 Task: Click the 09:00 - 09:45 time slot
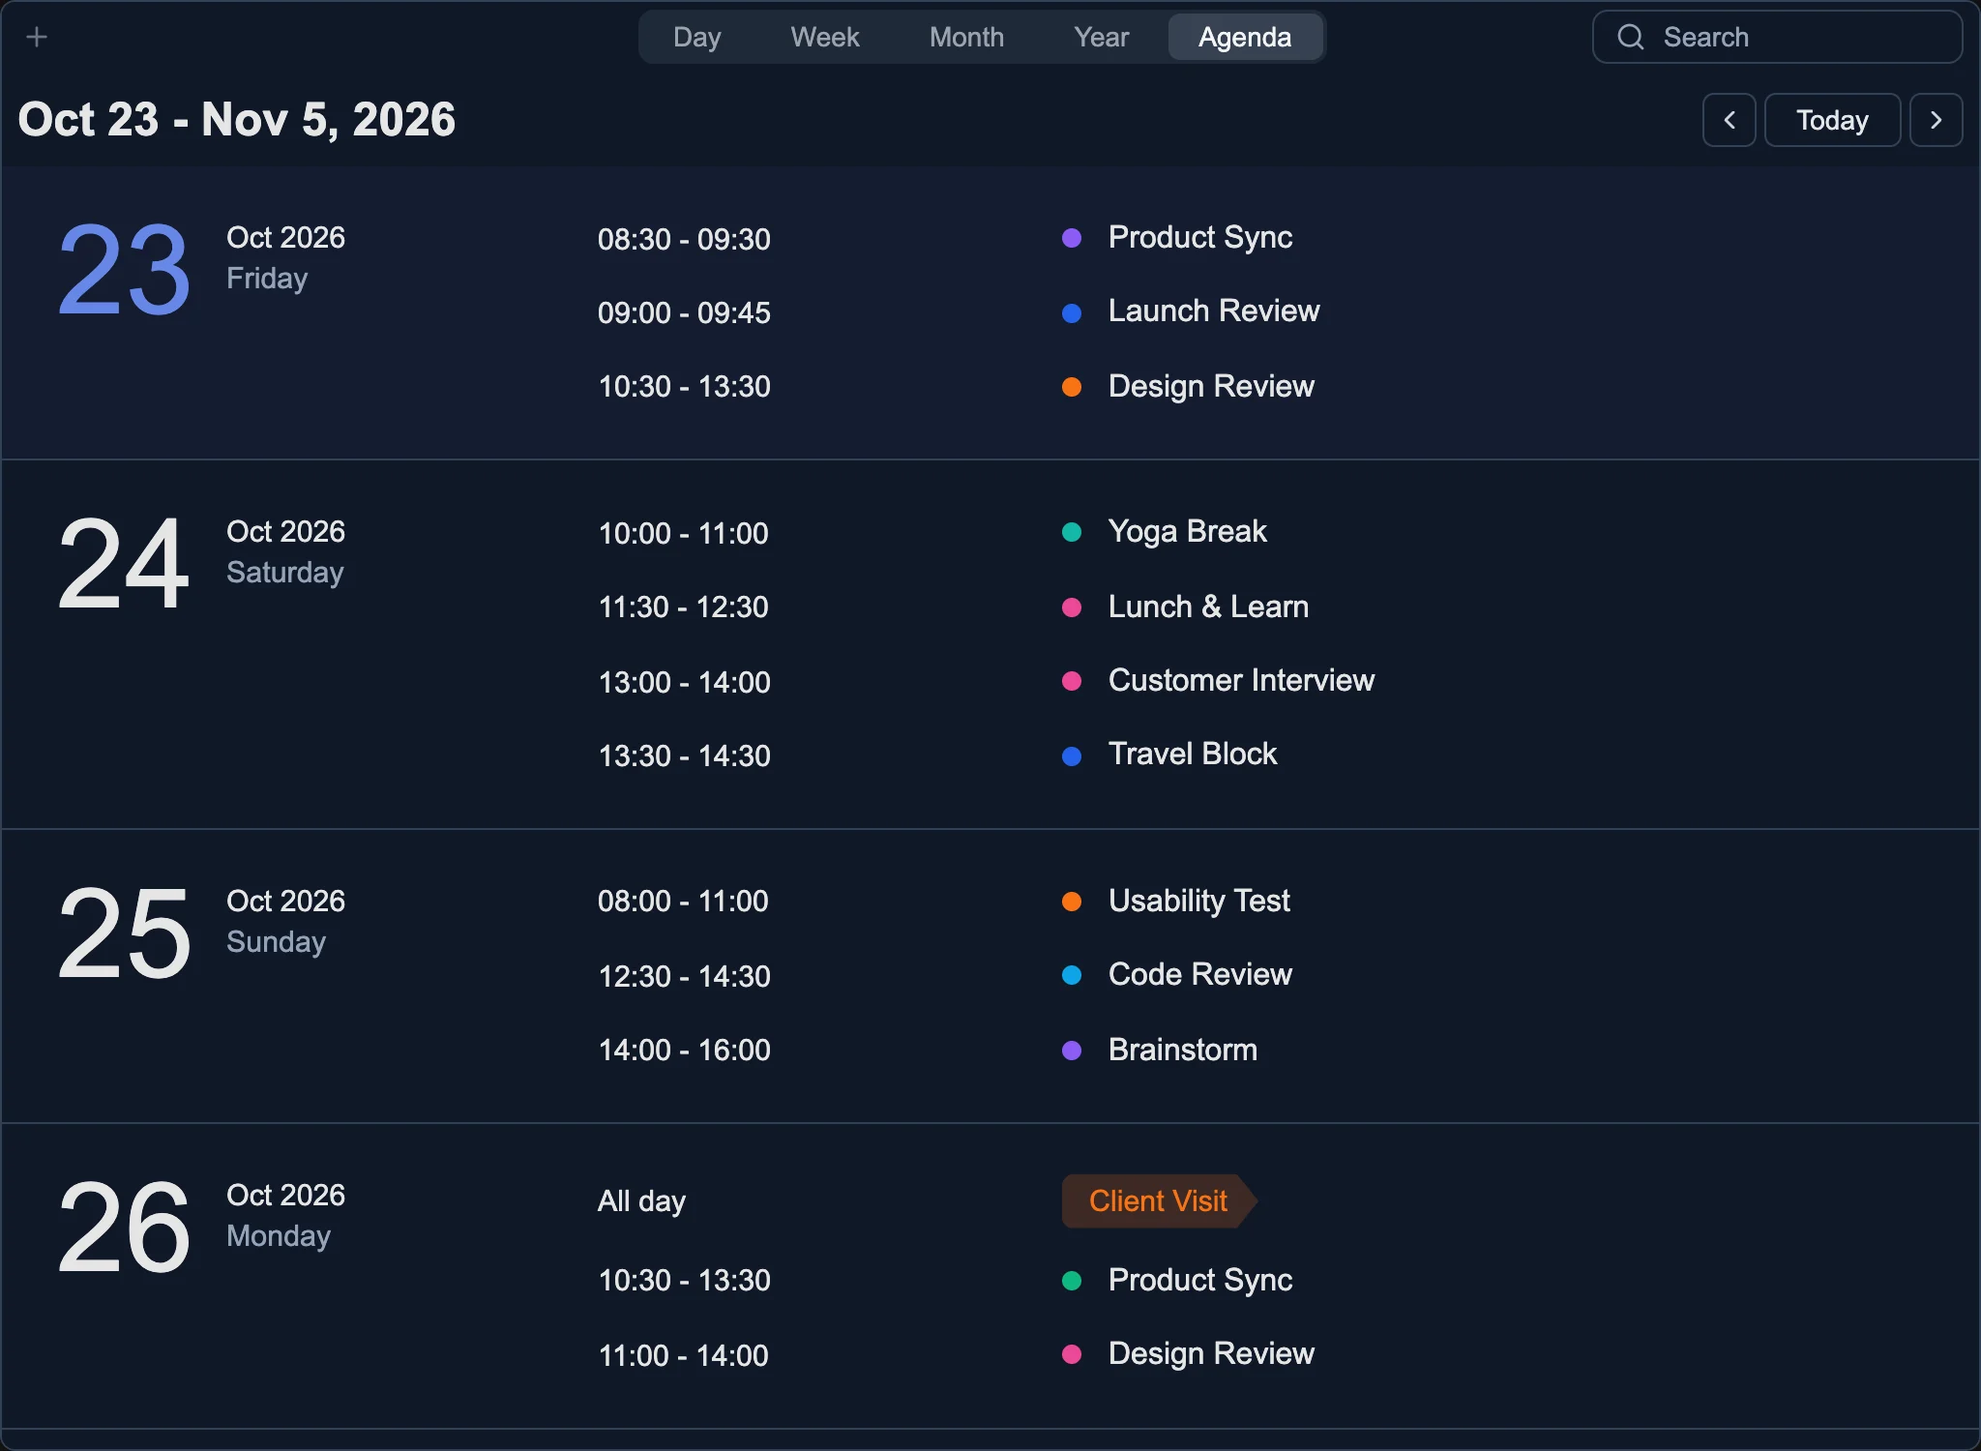pos(684,313)
